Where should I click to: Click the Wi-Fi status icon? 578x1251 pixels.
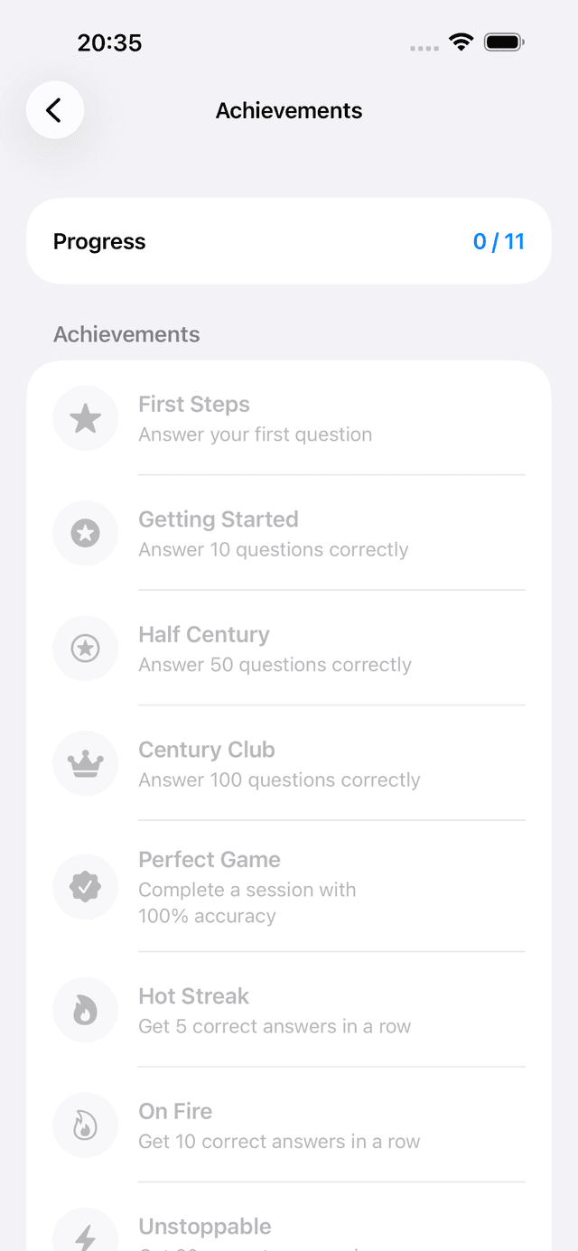[x=461, y=42]
